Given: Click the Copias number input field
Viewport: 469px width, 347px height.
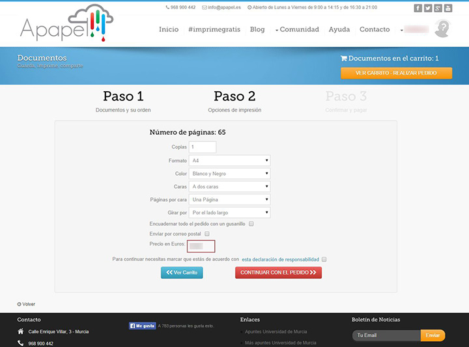Looking at the screenshot, I should [x=202, y=147].
